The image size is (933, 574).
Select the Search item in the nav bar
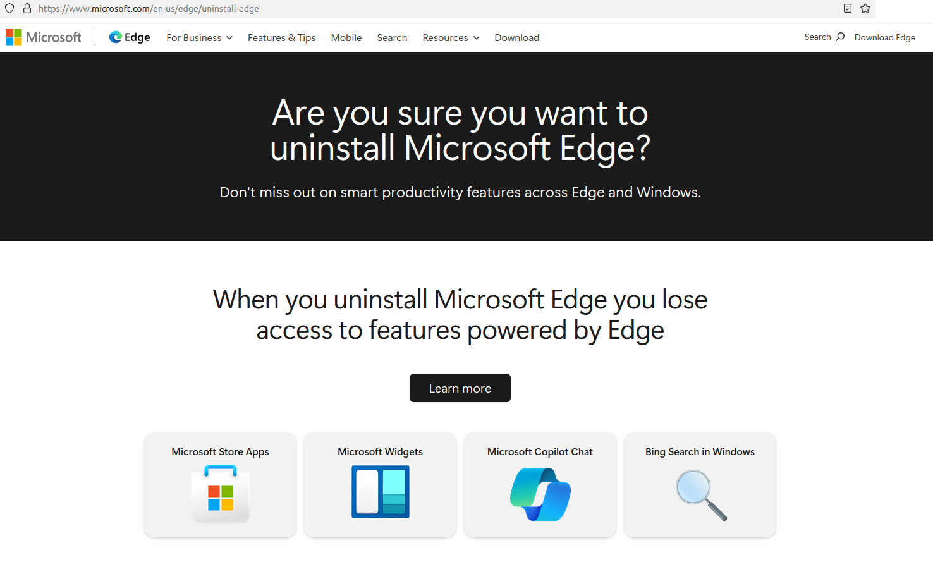392,38
